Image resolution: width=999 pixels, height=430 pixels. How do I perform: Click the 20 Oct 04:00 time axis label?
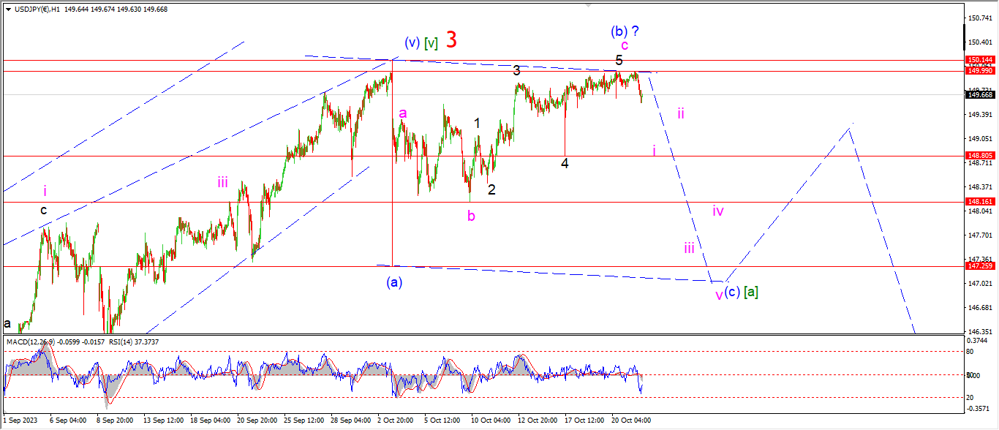point(633,420)
